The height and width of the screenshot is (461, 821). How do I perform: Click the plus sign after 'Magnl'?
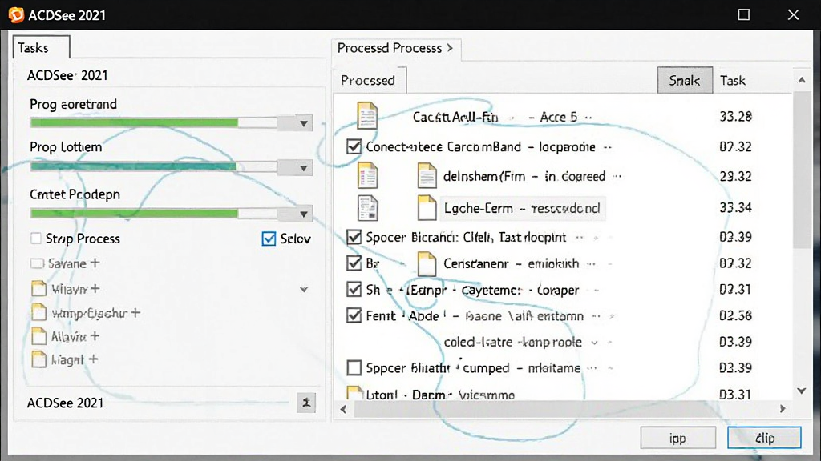(x=93, y=359)
